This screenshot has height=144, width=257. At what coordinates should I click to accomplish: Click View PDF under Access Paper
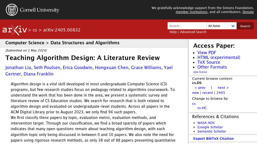point(207,53)
